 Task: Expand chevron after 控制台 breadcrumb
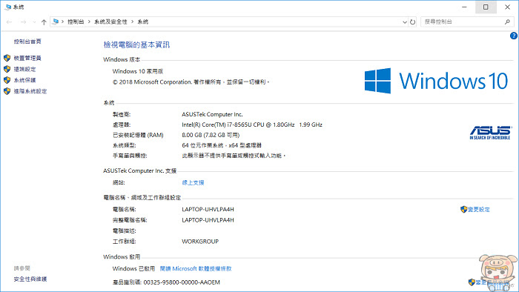coord(89,21)
